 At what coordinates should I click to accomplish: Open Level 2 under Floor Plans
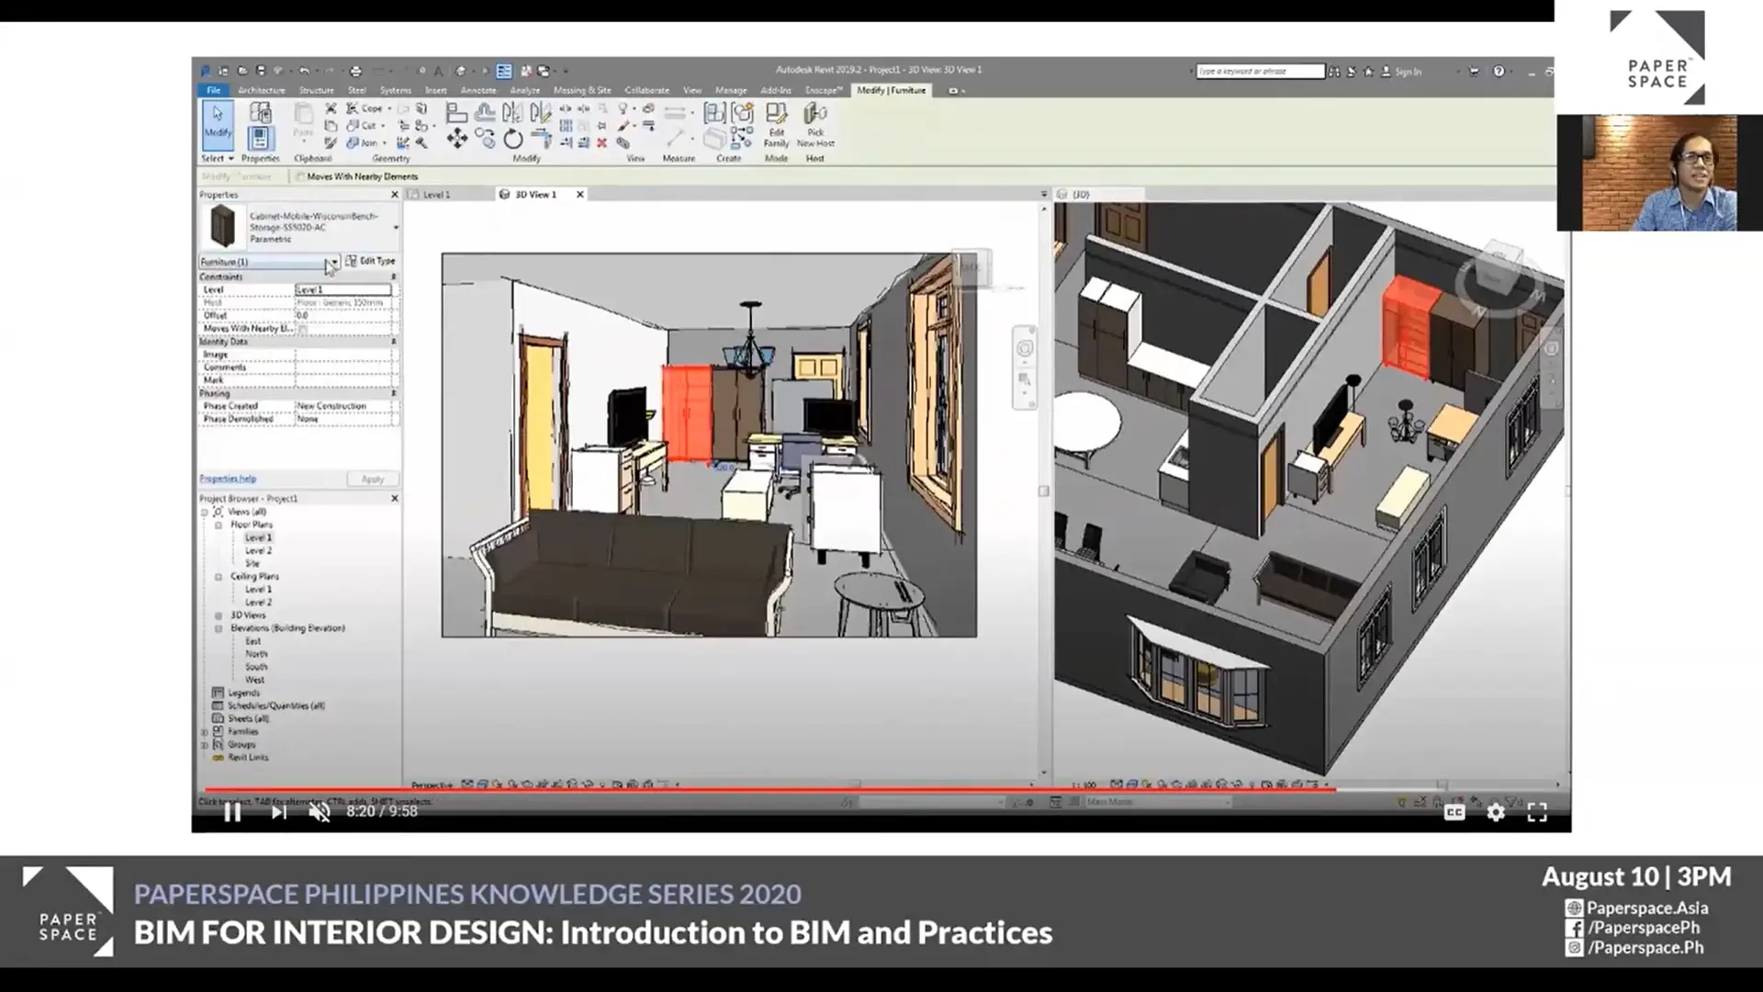pos(258,550)
